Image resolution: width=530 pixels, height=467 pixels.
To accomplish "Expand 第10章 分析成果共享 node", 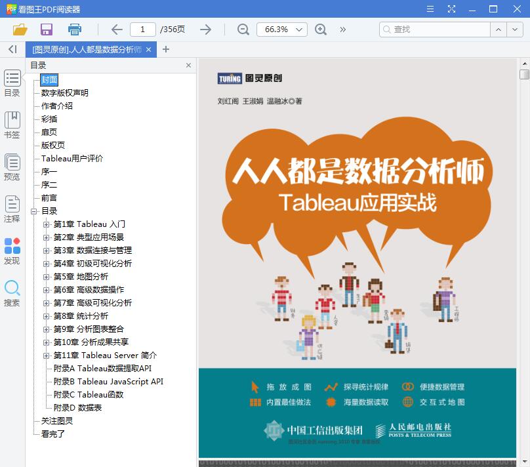I will click(46, 342).
